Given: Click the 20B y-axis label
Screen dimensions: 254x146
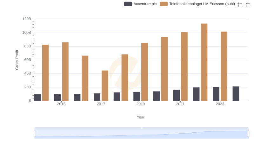Looking at the screenshot, I should tap(28, 87).
